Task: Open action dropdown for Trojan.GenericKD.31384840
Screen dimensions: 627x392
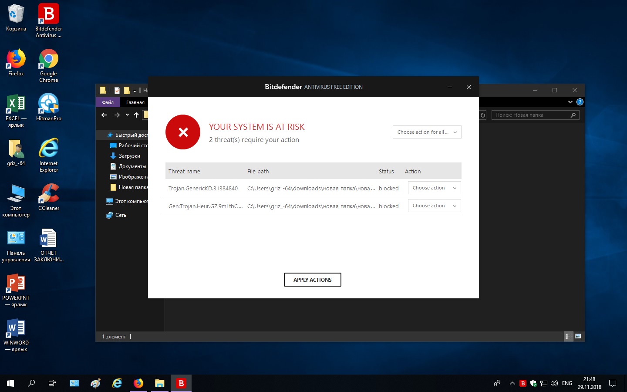Action: click(434, 188)
